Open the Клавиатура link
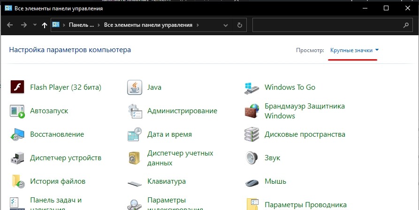The height and width of the screenshot is (210, 419). click(167, 181)
